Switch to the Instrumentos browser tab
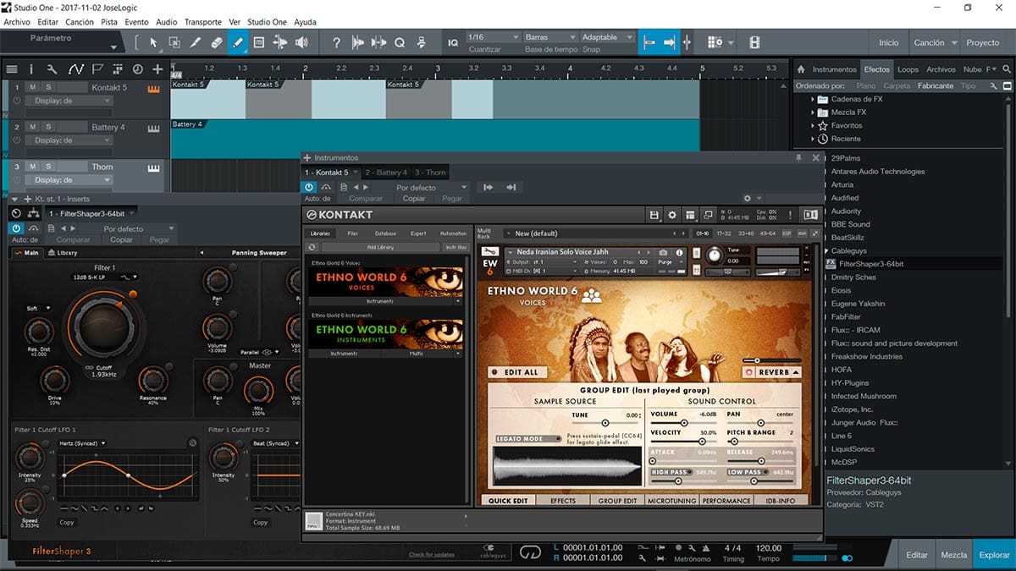 834,69
